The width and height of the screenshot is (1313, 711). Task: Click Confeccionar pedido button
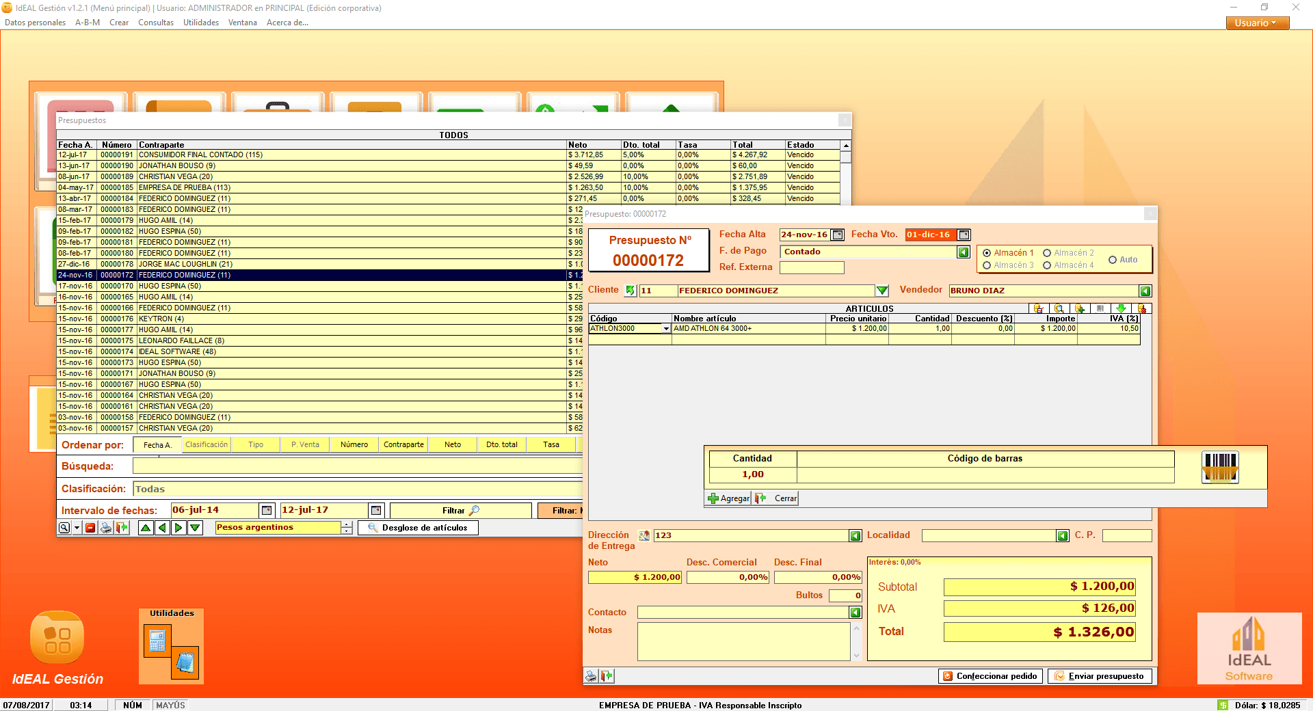click(x=990, y=676)
